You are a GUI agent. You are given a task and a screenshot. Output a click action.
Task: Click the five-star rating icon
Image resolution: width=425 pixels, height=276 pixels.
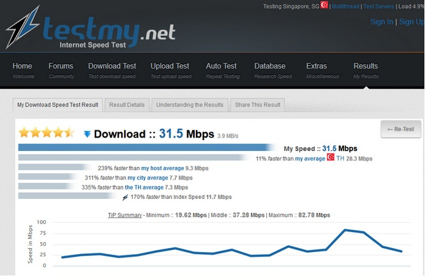pyautogui.click(x=46, y=133)
